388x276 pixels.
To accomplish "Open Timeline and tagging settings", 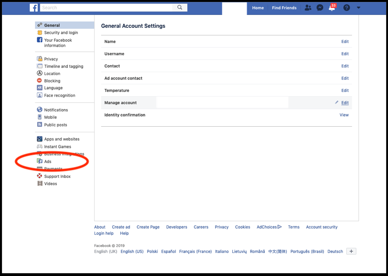I will [64, 66].
